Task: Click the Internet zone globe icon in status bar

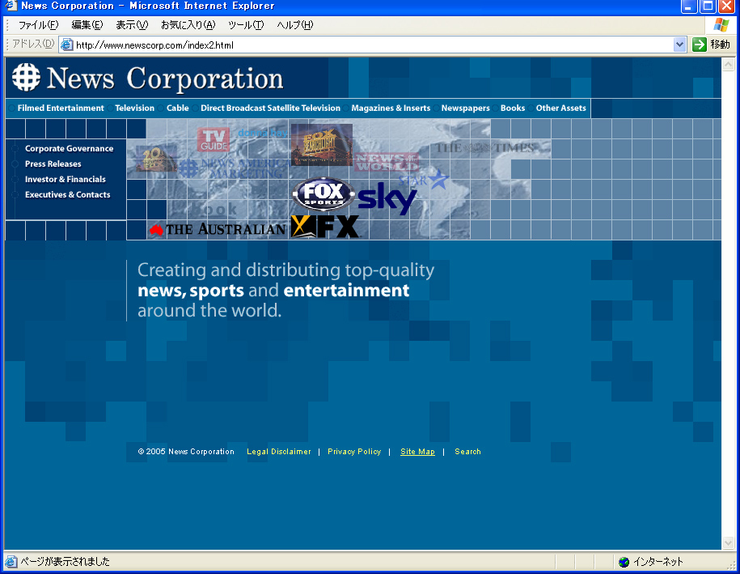Action: [624, 562]
